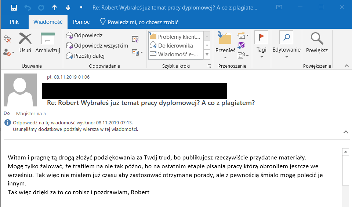This screenshot has width=352, height=207.
Task: Click the Save icon in the title bar
Action: pyautogui.click(x=14, y=7)
